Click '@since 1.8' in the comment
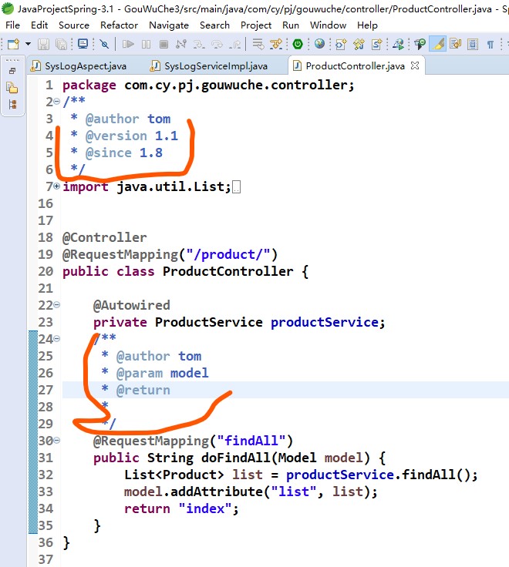 pyautogui.click(x=124, y=153)
